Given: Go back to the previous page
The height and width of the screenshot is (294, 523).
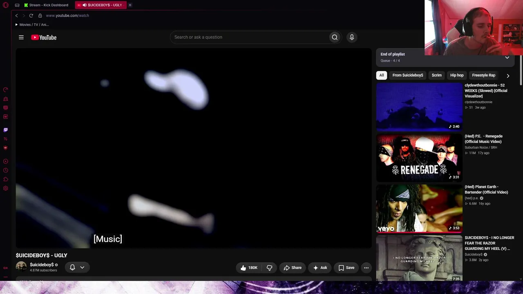Looking at the screenshot, I should pyautogui.click(x=16, y=16).
